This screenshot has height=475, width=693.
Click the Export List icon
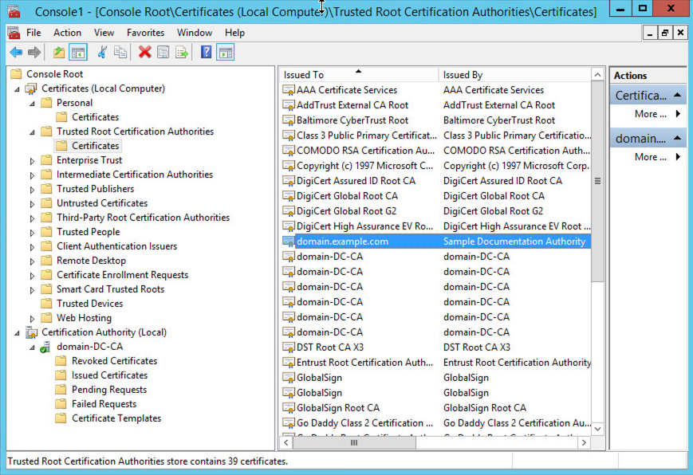[180, 52]
